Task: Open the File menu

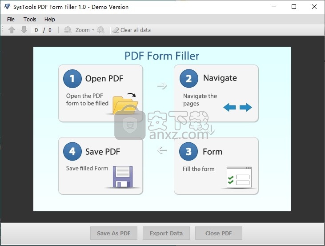Action: coord(11,19)
